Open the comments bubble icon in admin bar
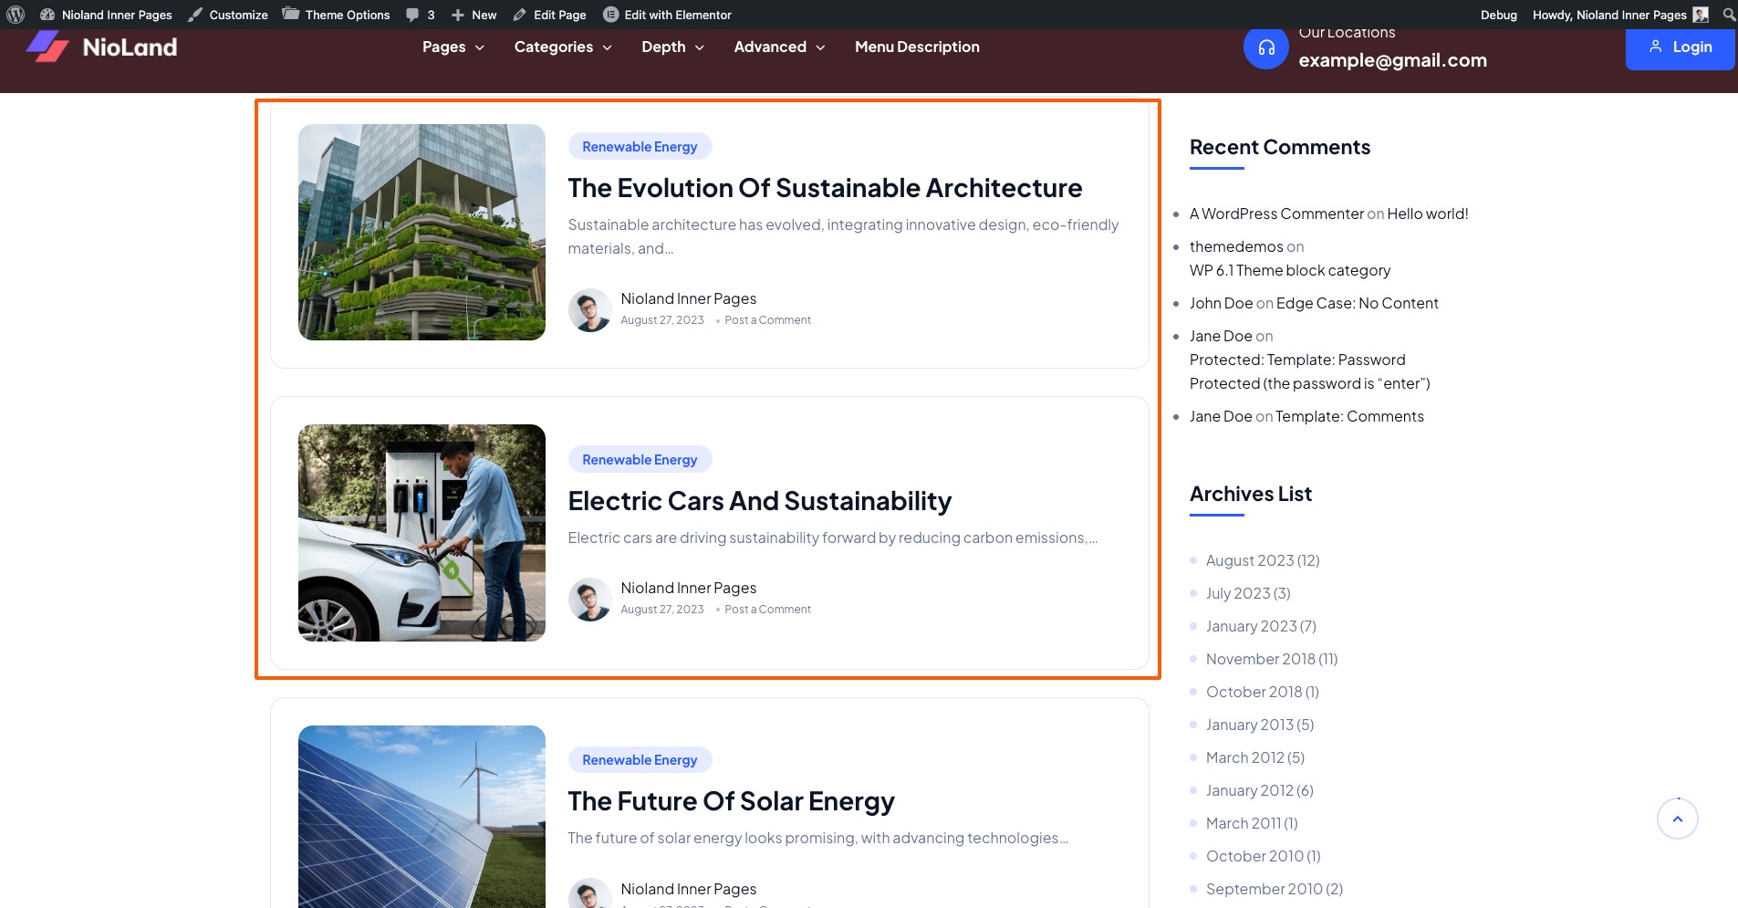The image size is (1738, 908). coord(413,15)
